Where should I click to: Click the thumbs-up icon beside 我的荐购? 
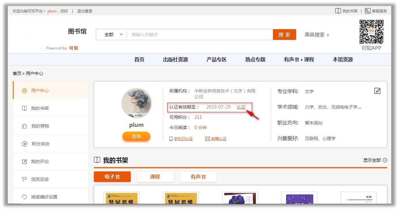[24, 126]
